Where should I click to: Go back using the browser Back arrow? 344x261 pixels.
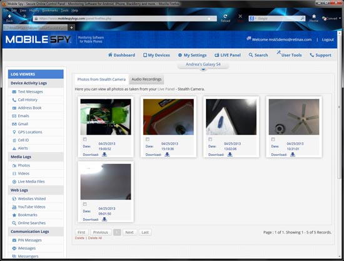pyautogui.click(x=9, y=18)
